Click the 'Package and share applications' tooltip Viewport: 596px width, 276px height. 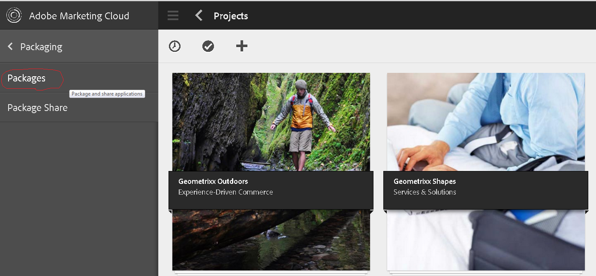pos(107,94)
